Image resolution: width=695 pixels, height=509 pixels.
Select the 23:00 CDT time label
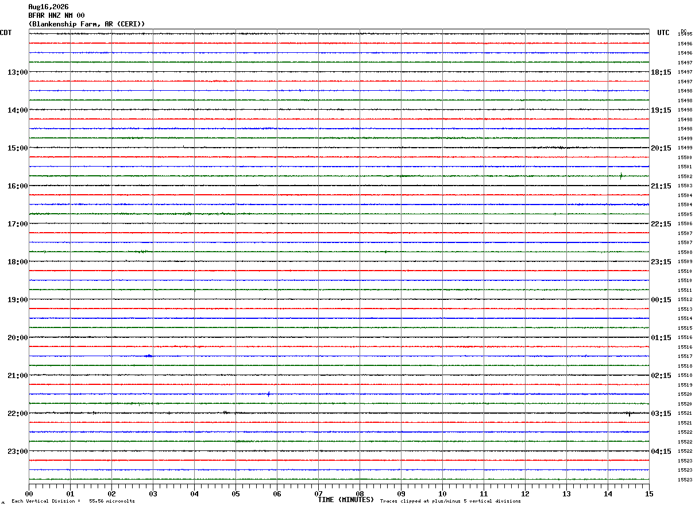coord(18,451)
